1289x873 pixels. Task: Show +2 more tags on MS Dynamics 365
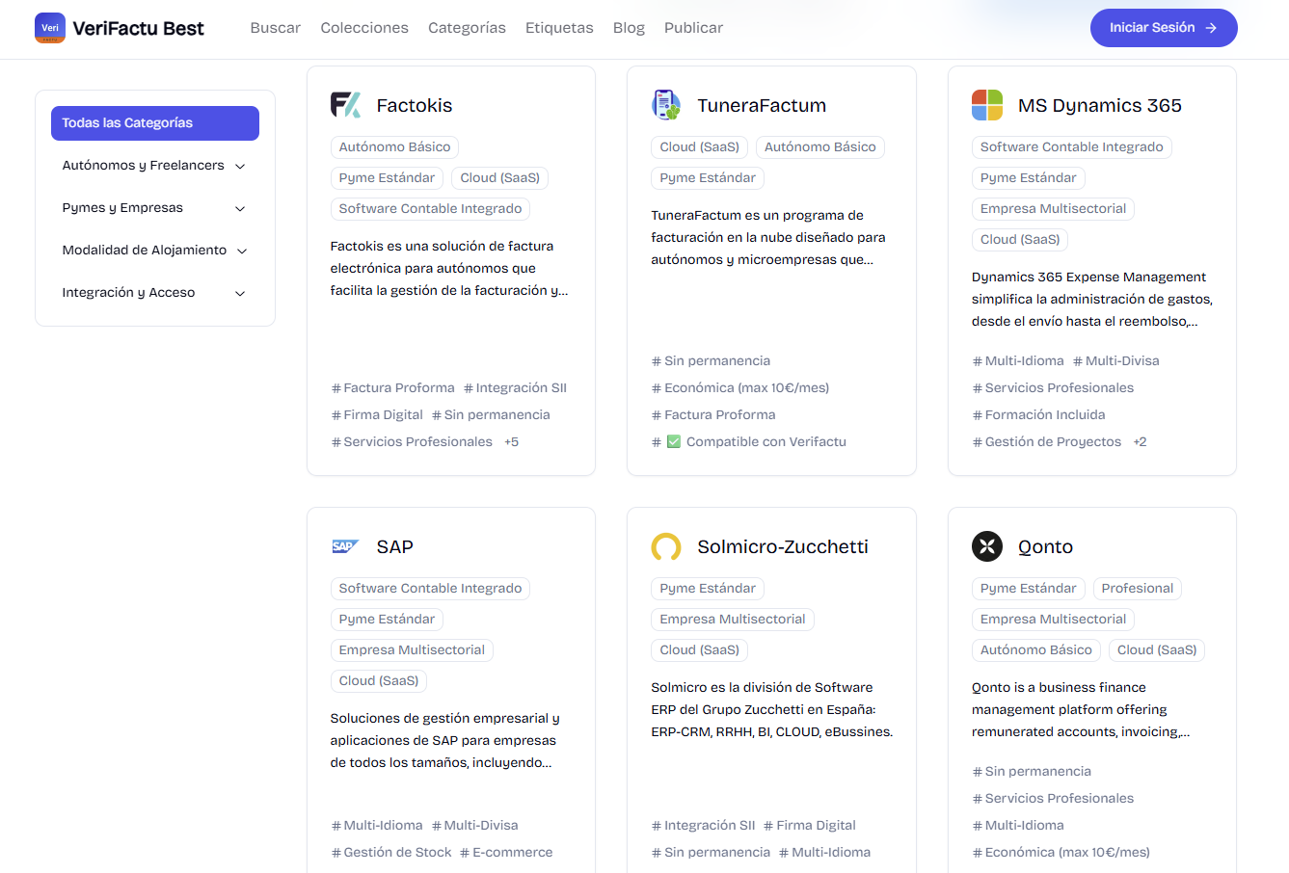coord(1140,442)
